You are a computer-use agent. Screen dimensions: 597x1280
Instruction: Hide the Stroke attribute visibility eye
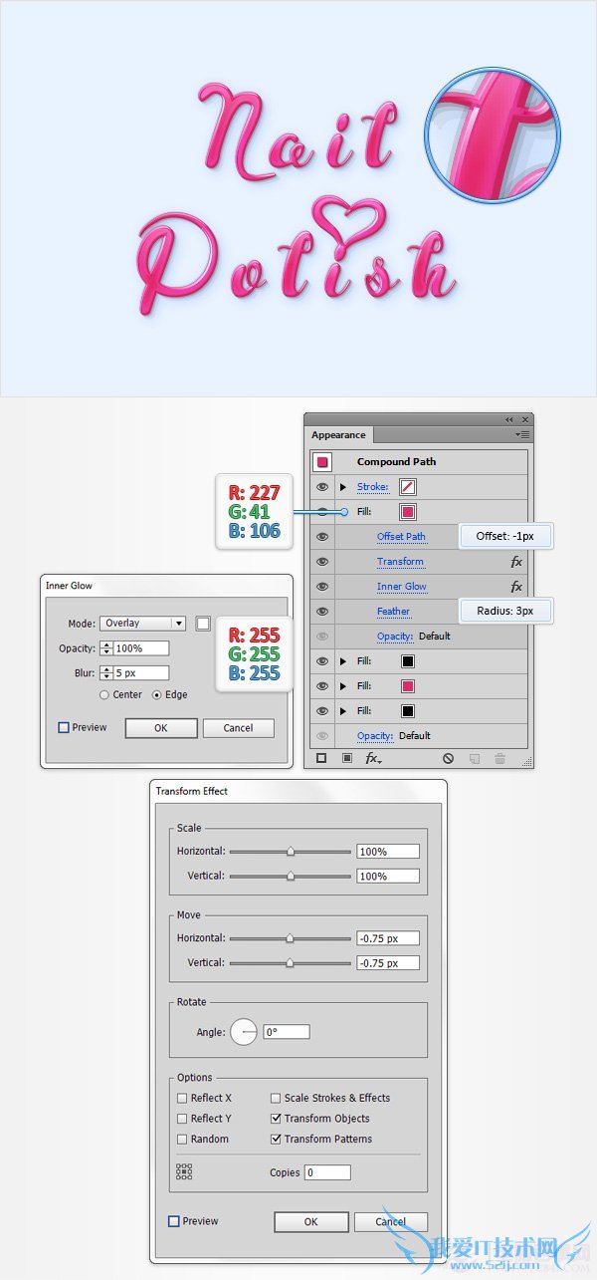(x=322, y=487)
